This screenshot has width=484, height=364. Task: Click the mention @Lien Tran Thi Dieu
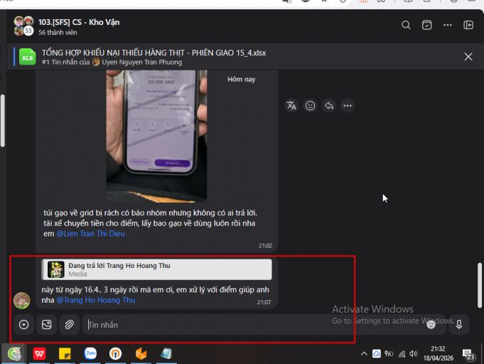[x=90, y=234]
